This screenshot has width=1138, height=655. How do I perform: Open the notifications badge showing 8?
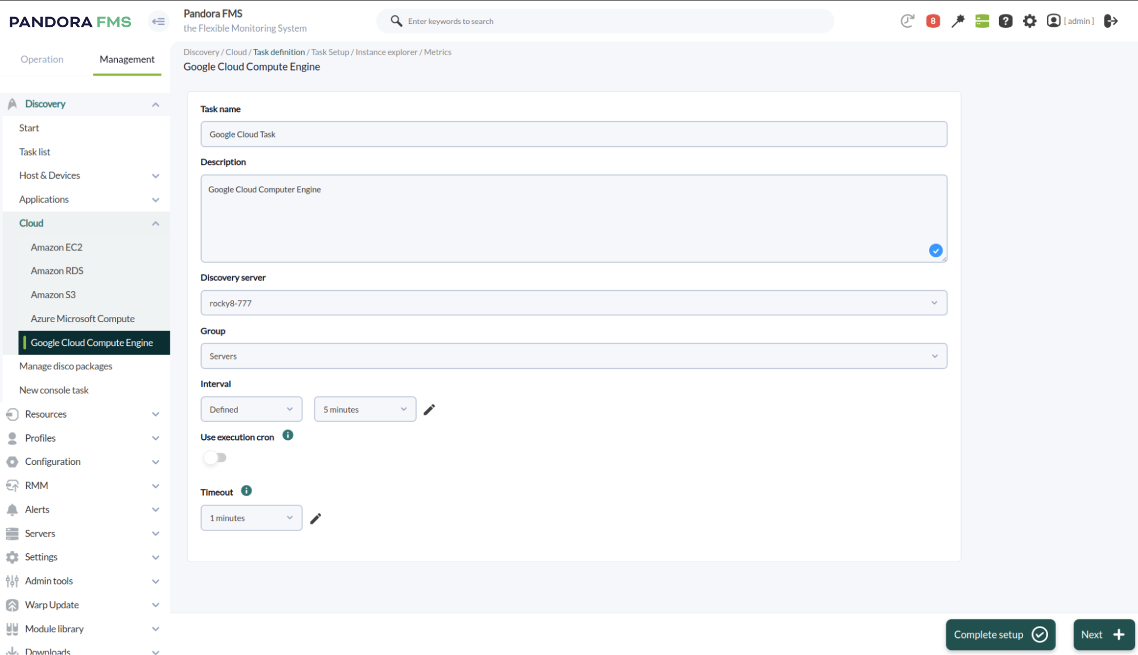932,20
